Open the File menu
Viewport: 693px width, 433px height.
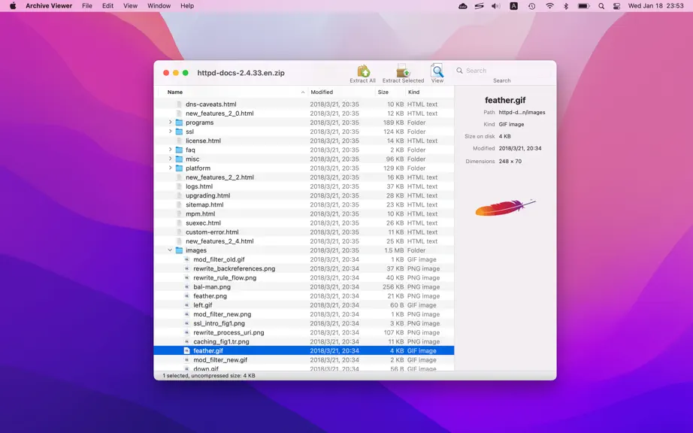coord(87,6)
